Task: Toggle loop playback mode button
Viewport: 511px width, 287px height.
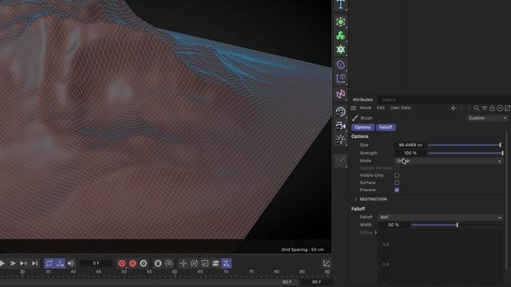Action: point(49,263)
